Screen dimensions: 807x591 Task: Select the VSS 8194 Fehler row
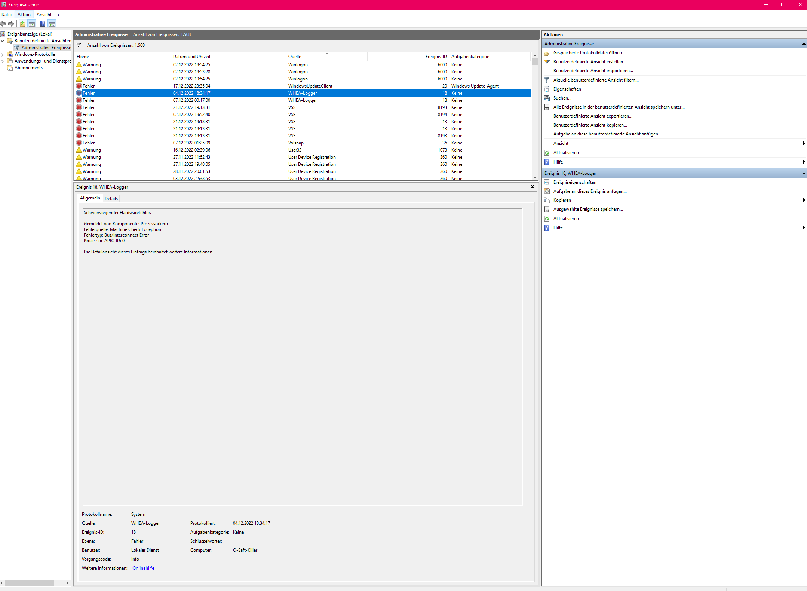(303, 115)
